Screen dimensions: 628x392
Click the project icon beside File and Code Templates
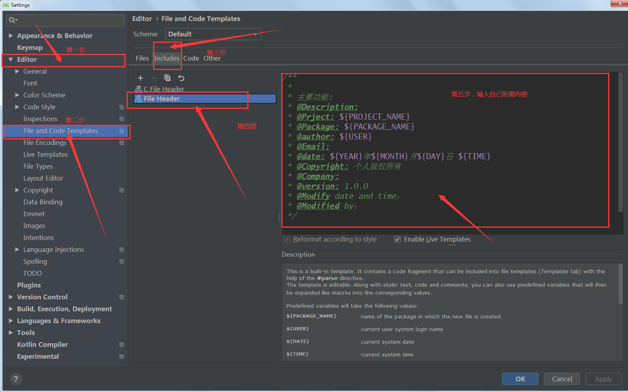tap(122, 131)
